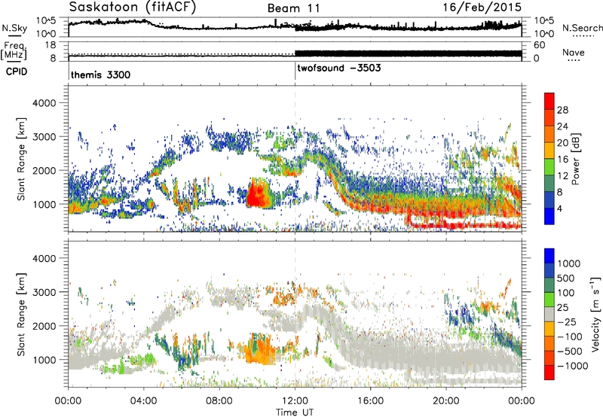Click the Power [dB] color bar title
The height and width of the screenshot is (417, 603).
point(575,159)
